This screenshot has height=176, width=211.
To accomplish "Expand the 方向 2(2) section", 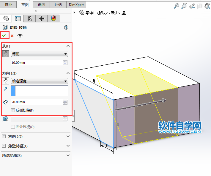I will point(68,136).
